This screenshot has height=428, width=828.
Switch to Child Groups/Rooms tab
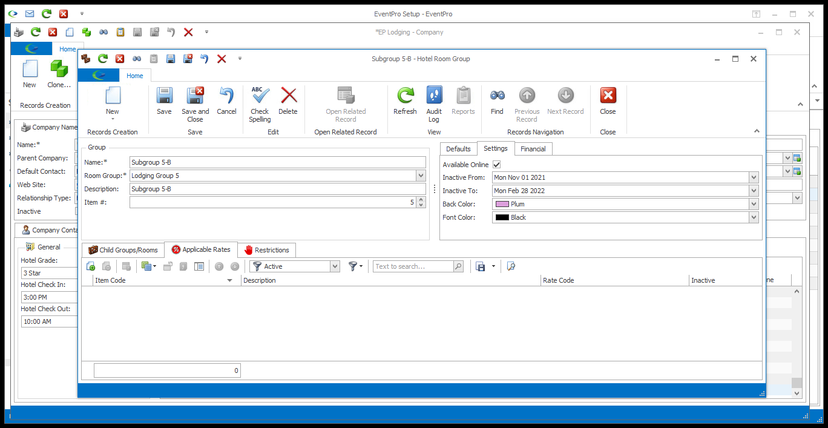(x=123, y=250)
